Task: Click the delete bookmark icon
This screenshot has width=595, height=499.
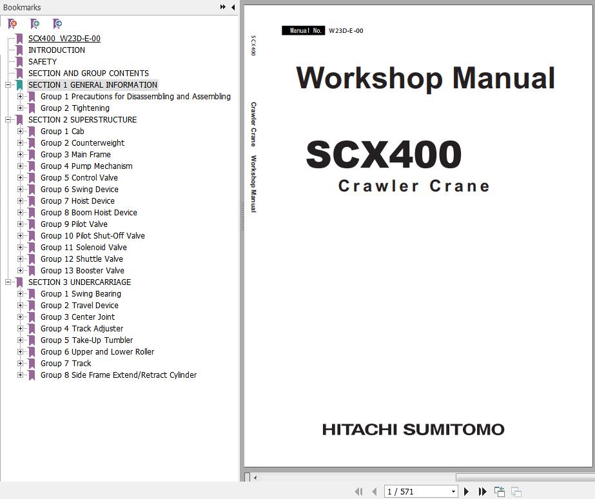Action: click(12, 24)
